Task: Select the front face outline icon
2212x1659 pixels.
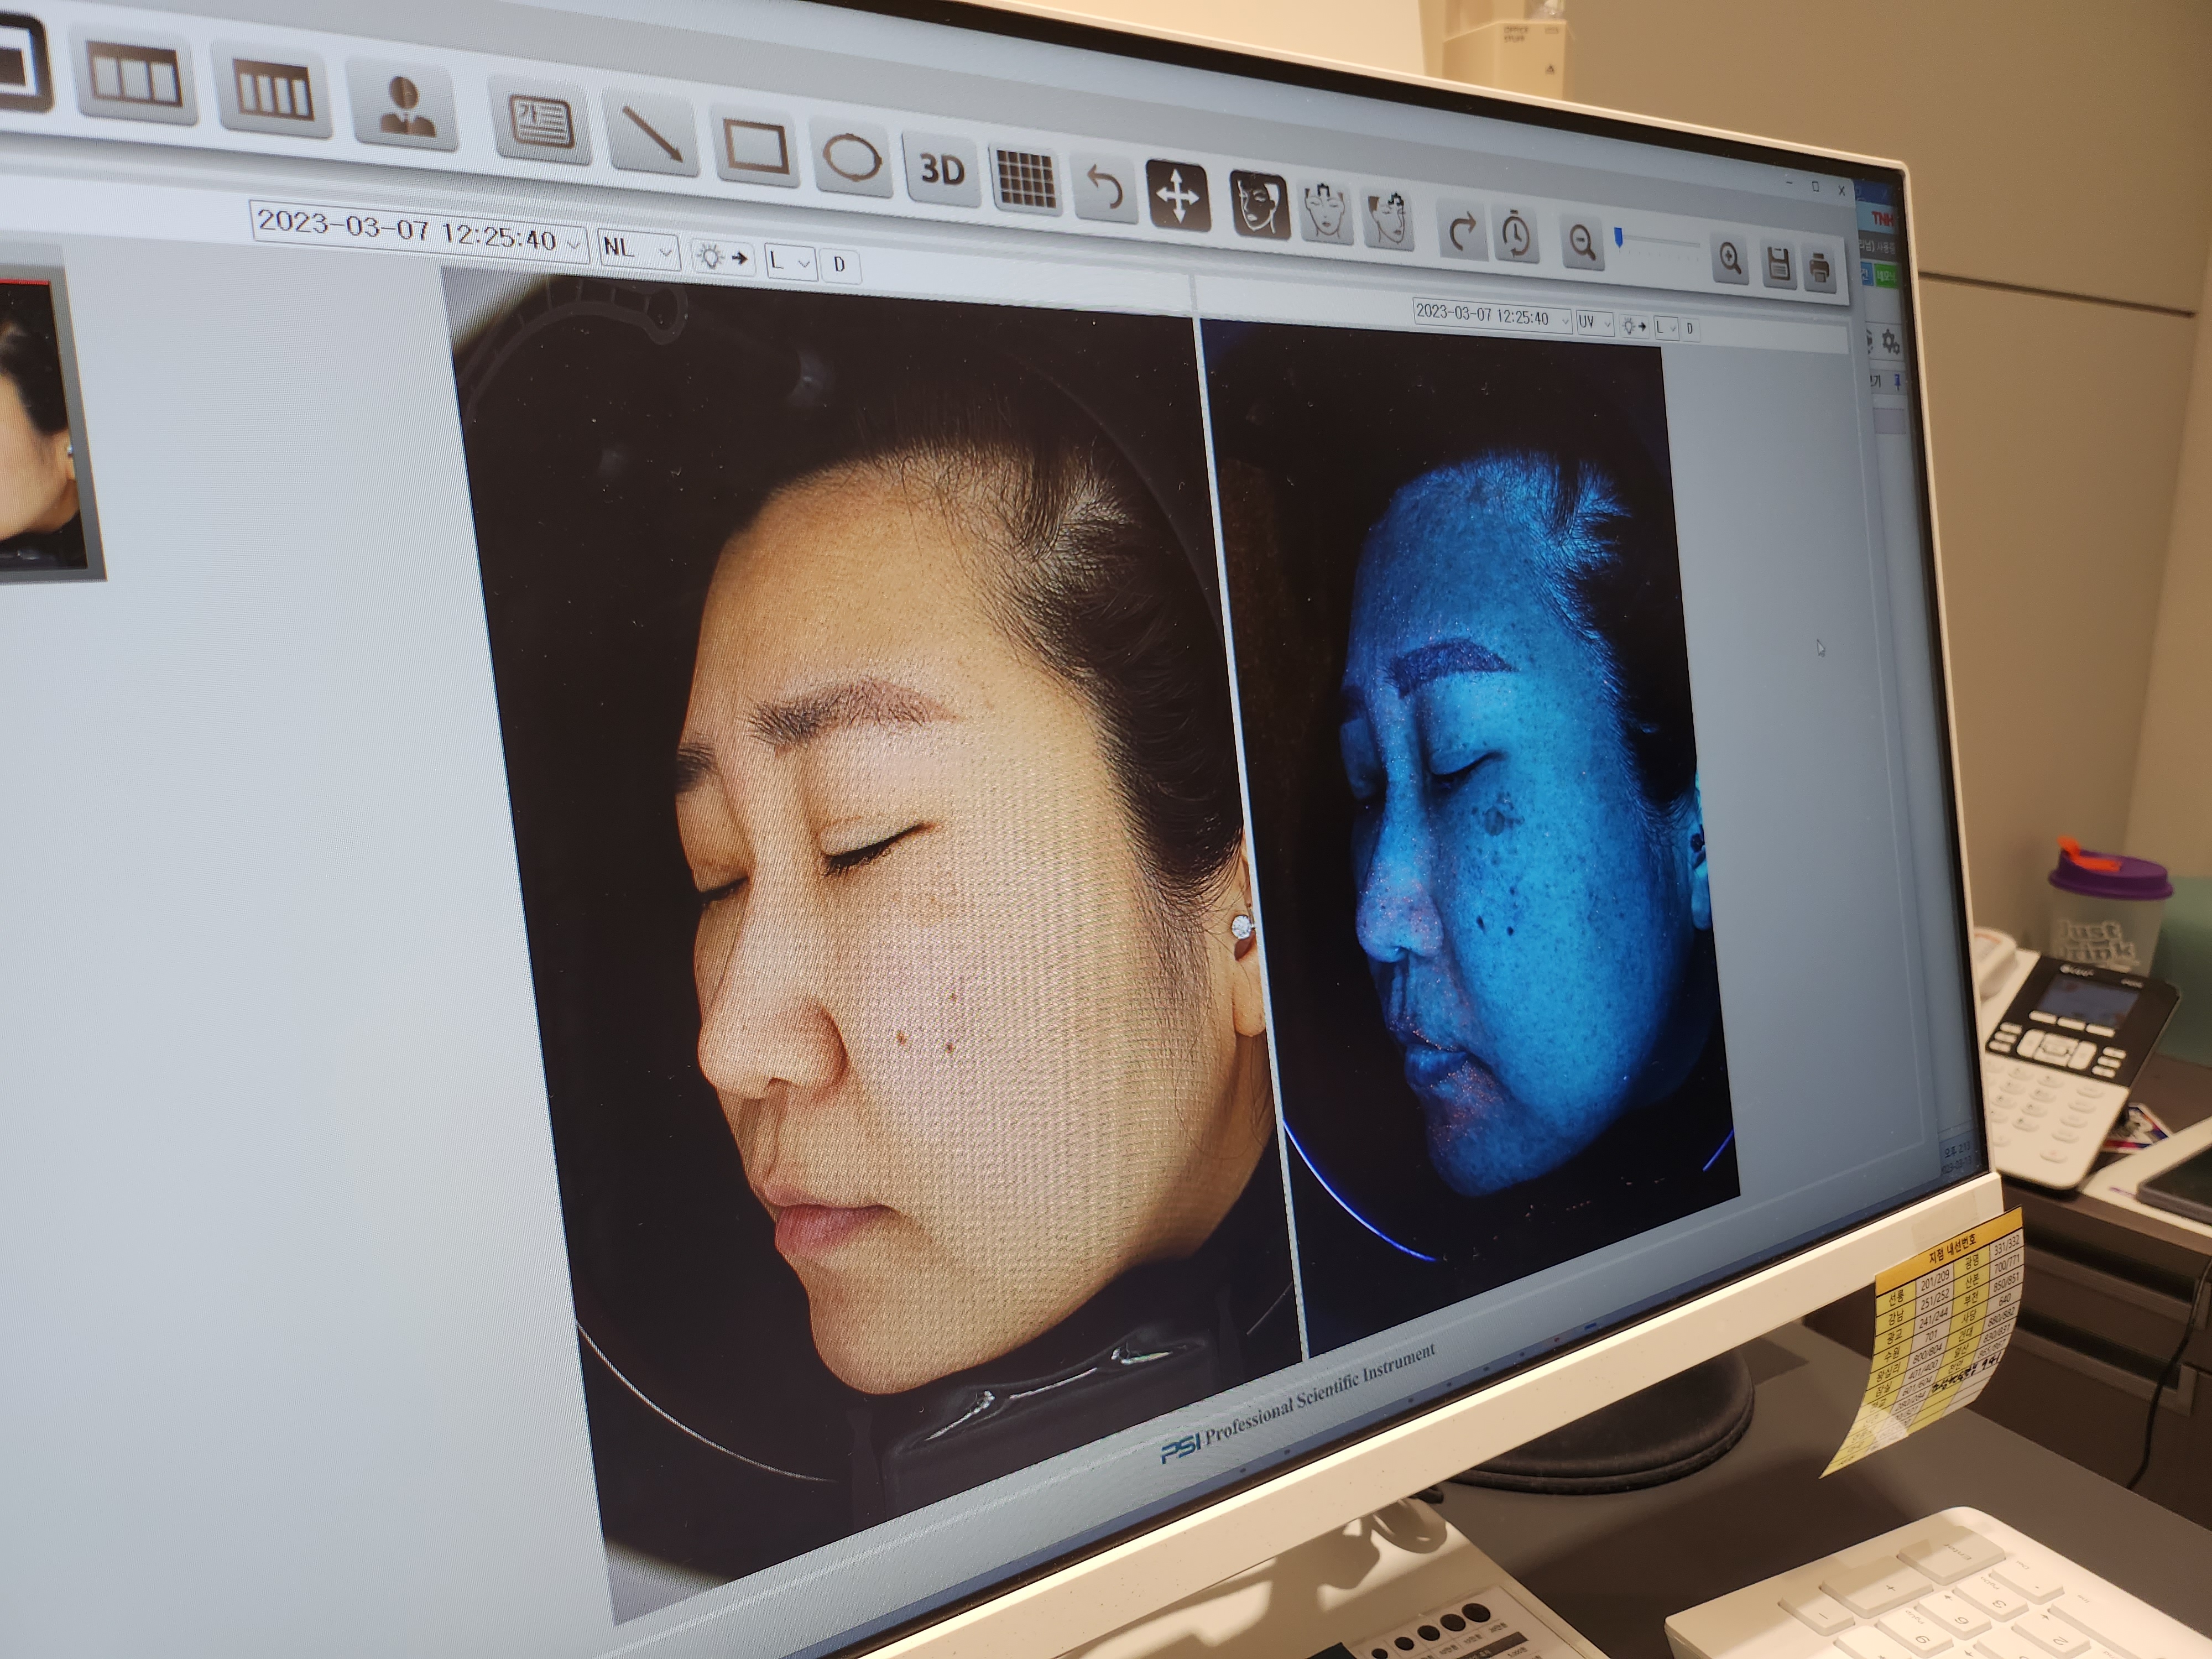Action: tap(1326, 213)
